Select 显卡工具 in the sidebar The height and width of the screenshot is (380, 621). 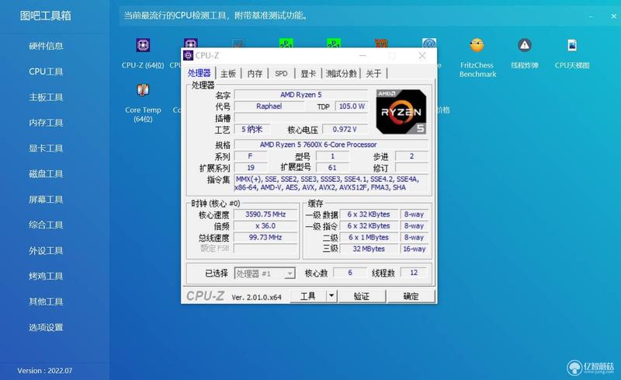(x=46, y=148)
